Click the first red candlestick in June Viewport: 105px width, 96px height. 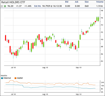click(x=6, y=38)
